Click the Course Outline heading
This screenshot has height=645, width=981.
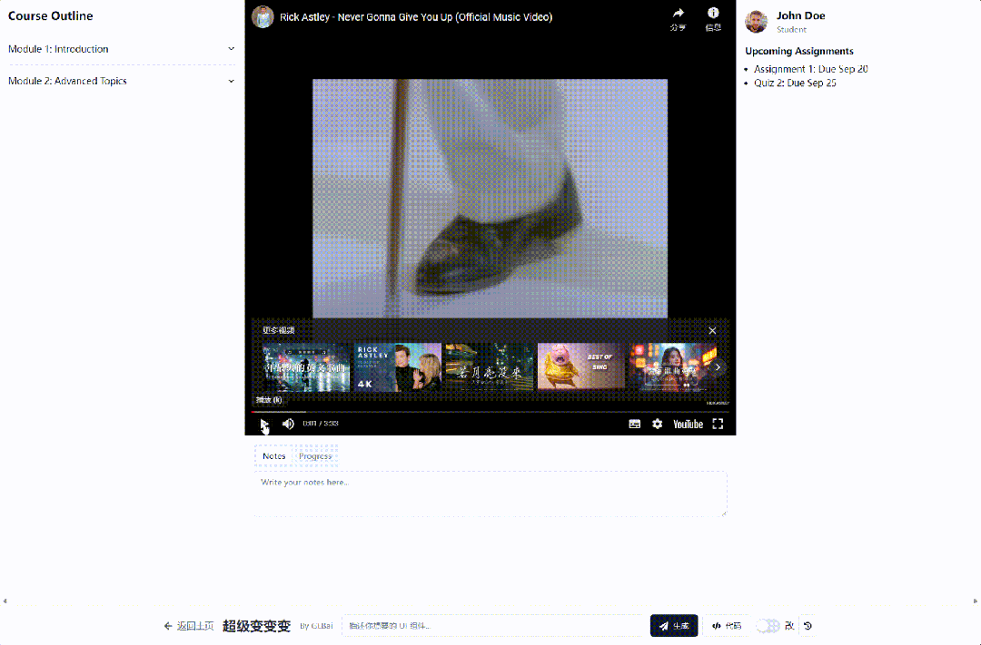(51, 16)
